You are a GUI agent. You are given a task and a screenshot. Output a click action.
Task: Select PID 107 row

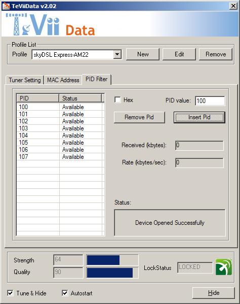point(60,157)
